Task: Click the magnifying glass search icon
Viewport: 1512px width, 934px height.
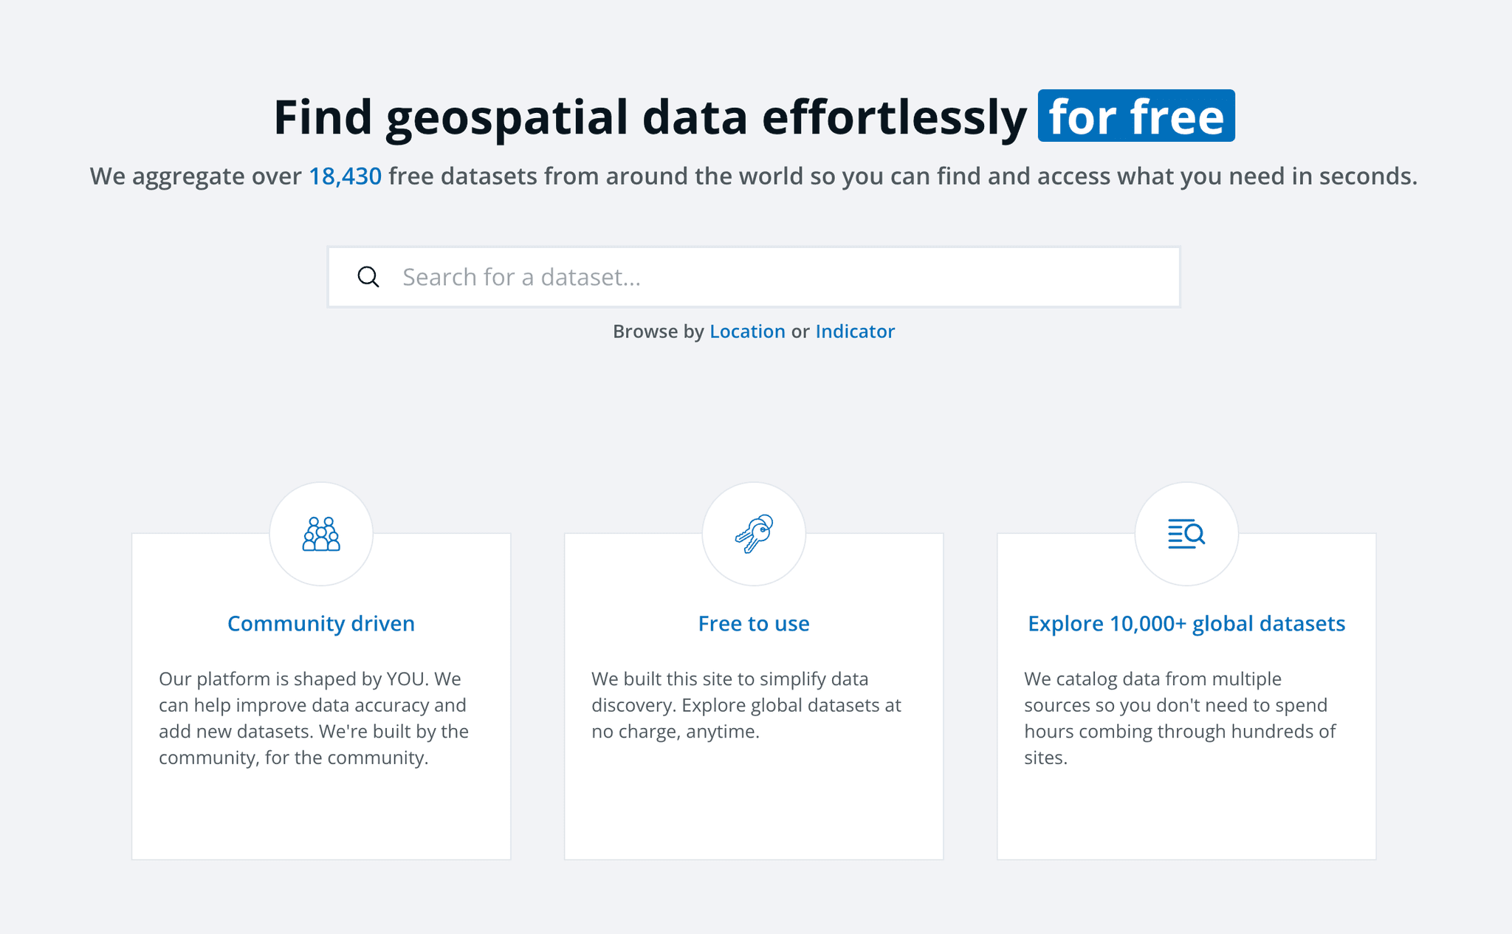Action: [368, 276]
